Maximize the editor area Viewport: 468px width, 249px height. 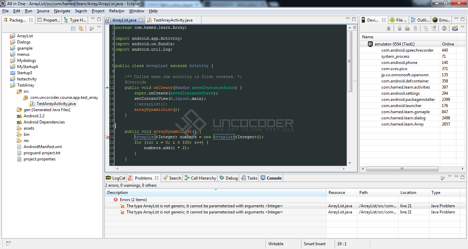pyautogui.click(x=354, y=19)
